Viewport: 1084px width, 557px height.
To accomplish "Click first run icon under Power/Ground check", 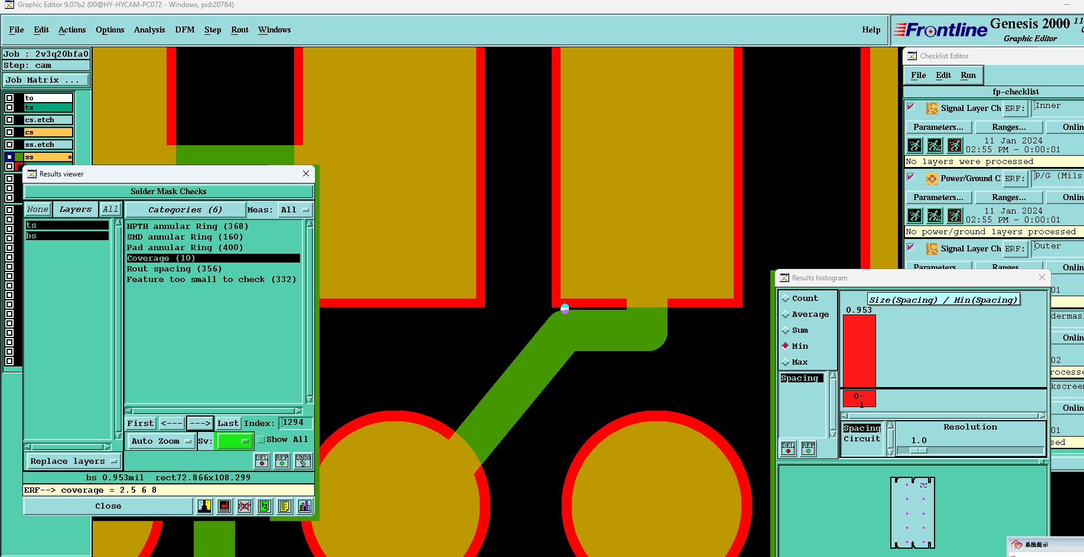I will coord(914,215).
